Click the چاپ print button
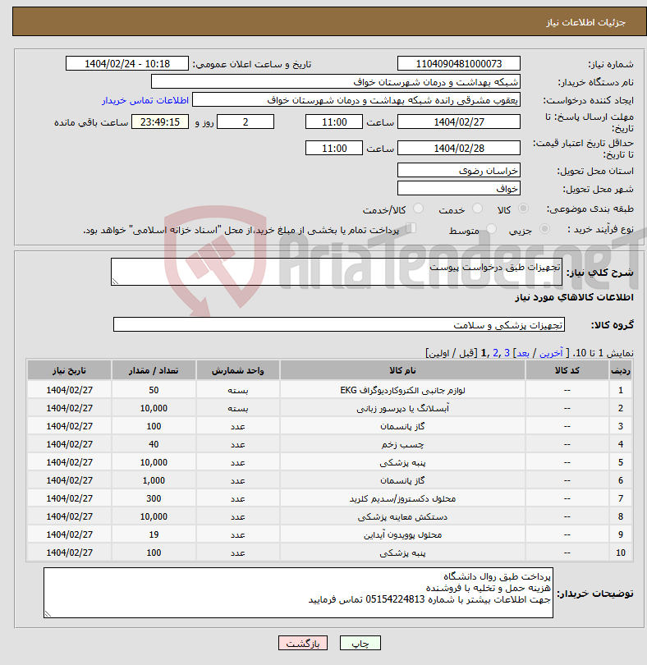647x665 pixels. coord(360,643)
